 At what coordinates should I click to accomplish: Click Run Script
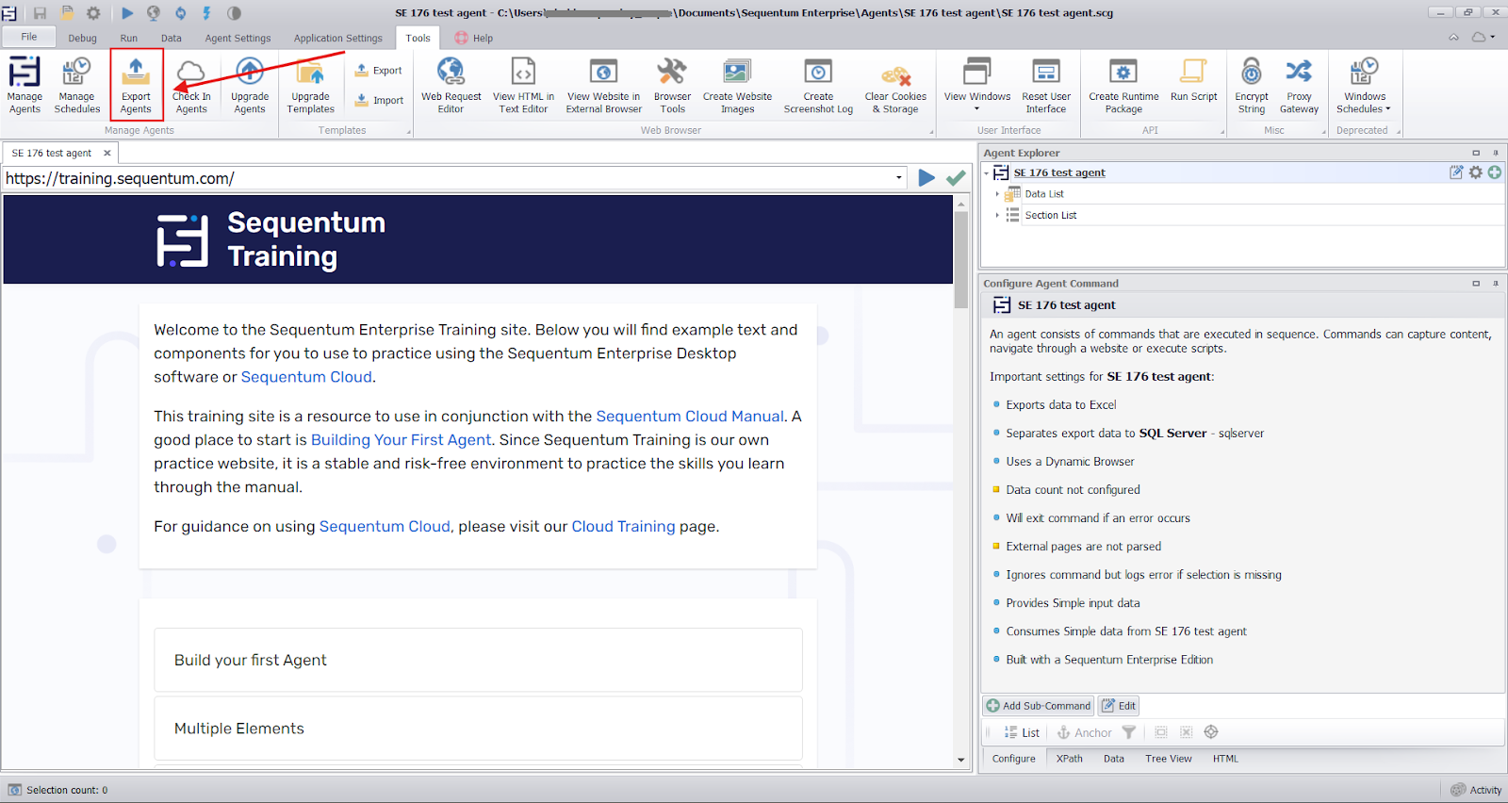click(1193, 80)
